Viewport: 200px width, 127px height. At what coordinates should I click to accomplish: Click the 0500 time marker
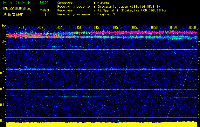coord(192,28)
